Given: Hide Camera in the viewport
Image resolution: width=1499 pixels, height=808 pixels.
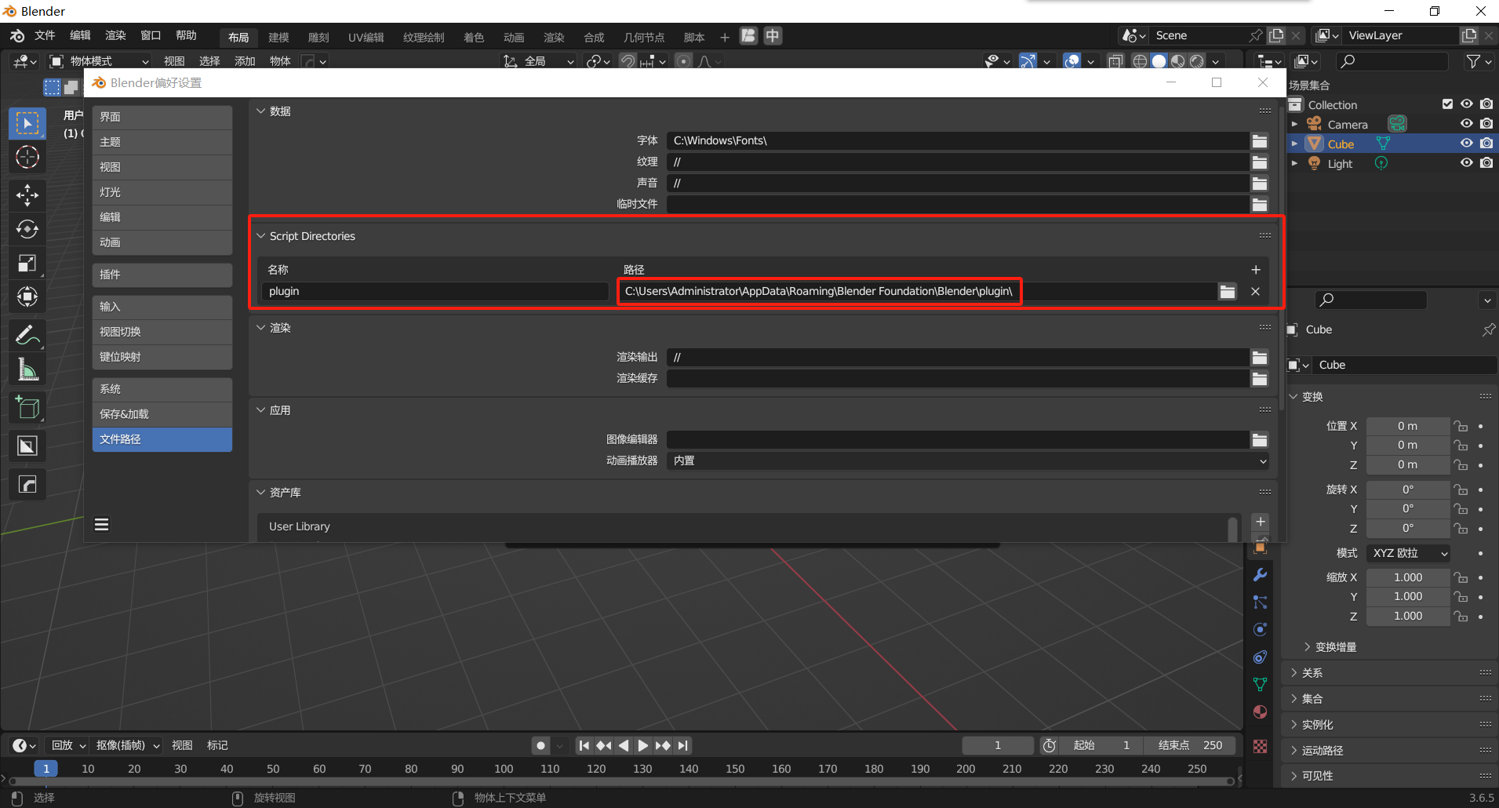Looking at the screenshot, I should coord(1466,124).
